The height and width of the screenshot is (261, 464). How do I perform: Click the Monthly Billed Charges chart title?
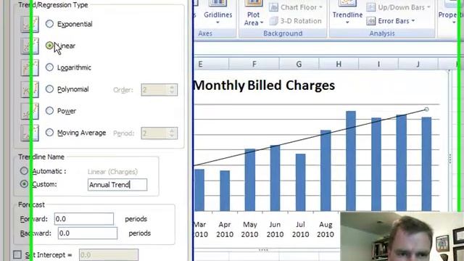(x=264, y=86)
